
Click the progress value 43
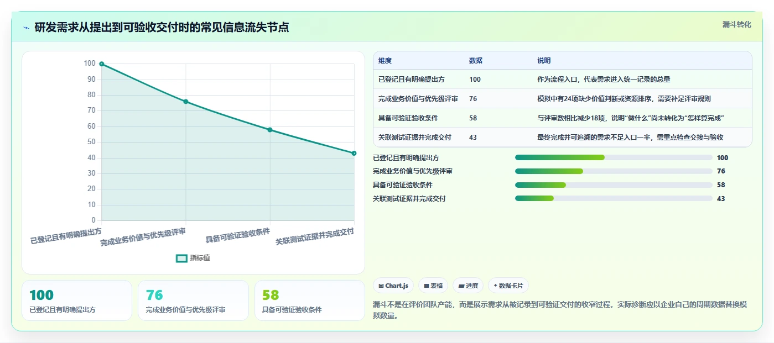(721, 198)
